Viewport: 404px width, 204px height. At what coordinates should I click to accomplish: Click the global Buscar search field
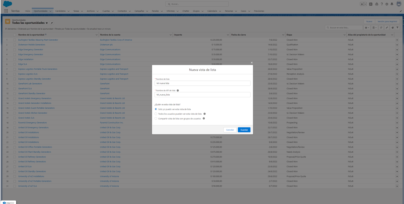(197, 4)
